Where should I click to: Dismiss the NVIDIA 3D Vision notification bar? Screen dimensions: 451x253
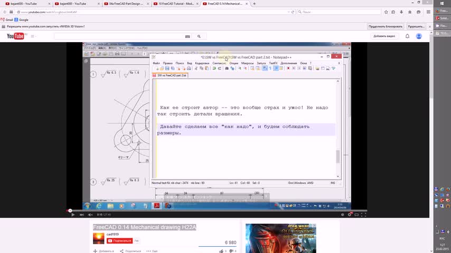click(x=430, y=26)
